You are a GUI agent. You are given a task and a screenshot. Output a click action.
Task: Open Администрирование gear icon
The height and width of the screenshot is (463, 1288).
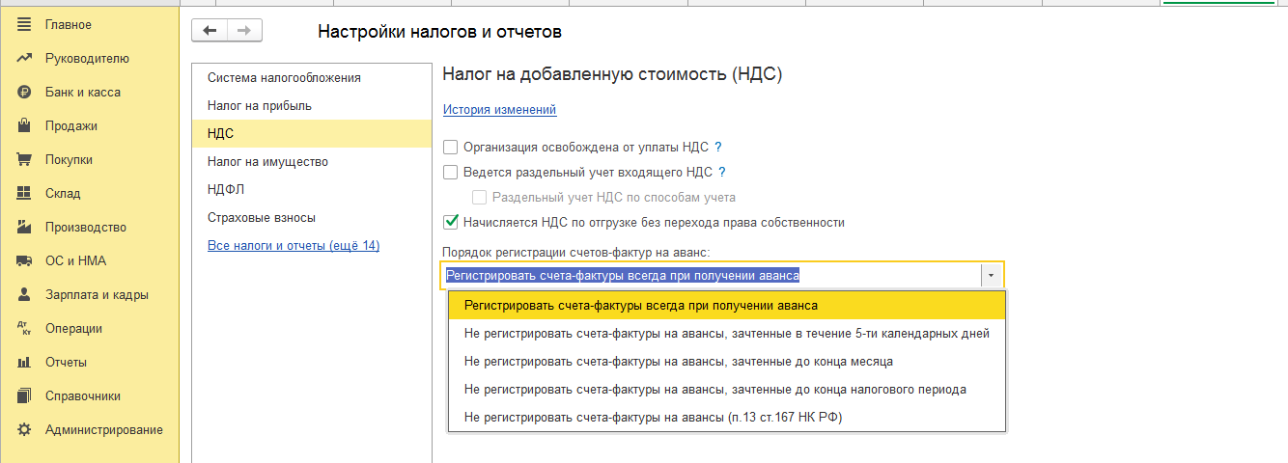click(25, 430)
